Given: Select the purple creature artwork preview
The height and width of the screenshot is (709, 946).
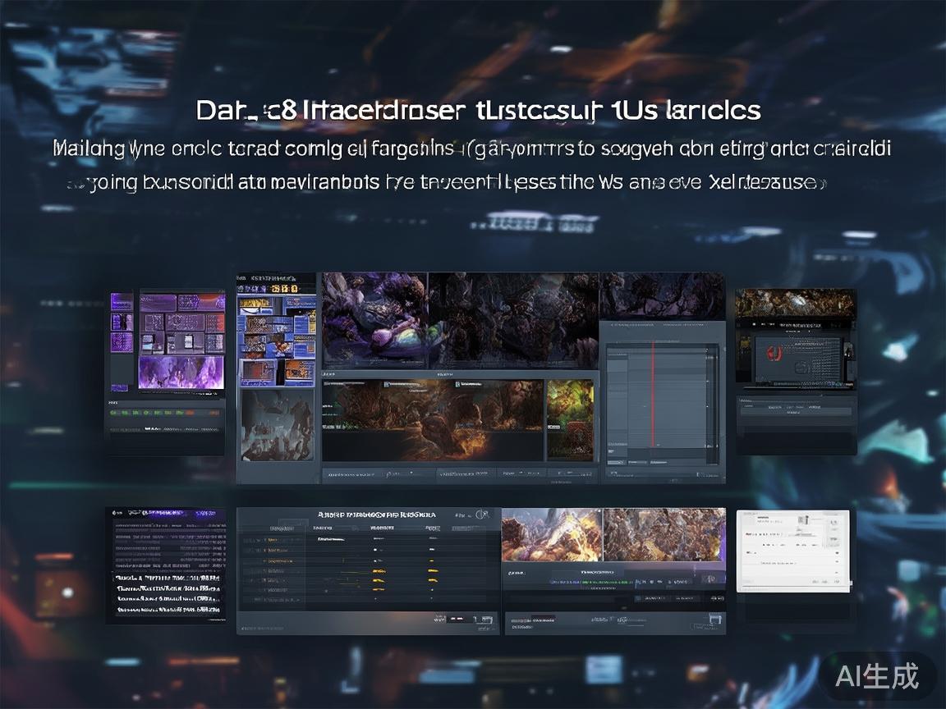Looking at the screenshot, I should tap(374, 320).
